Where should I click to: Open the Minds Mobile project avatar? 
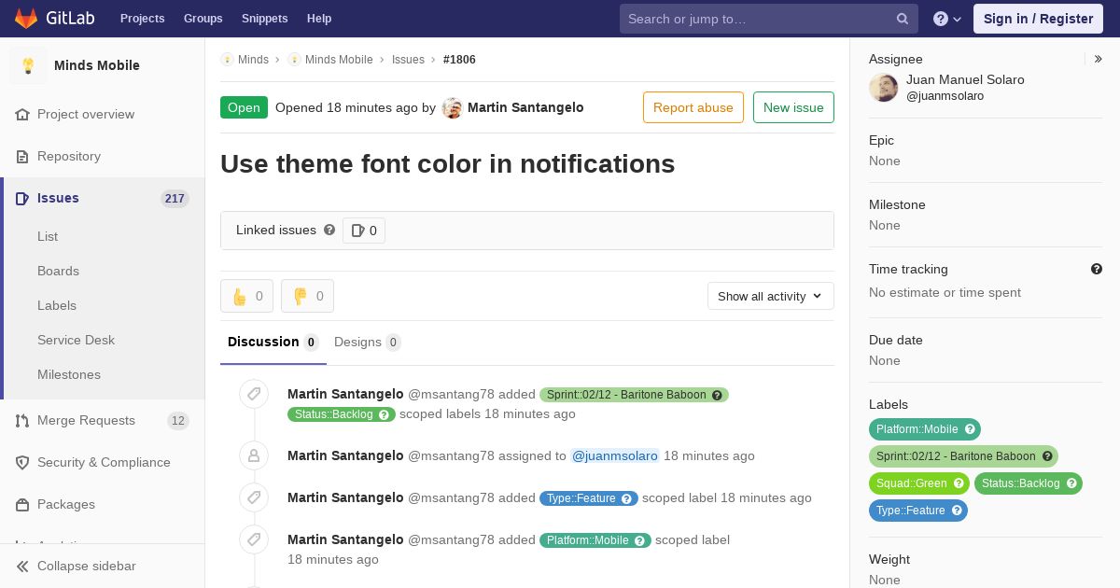28,65
